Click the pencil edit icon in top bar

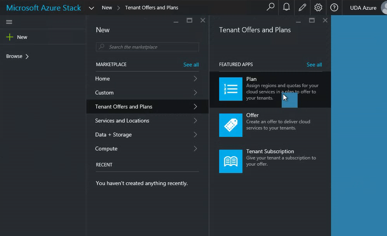pyautogui.click(x=302, y=7)
